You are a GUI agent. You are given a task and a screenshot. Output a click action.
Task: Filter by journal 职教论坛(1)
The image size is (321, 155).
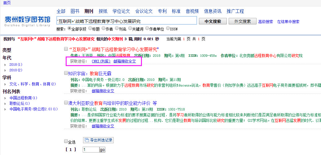pyautogui.click(x=20, y=103)
